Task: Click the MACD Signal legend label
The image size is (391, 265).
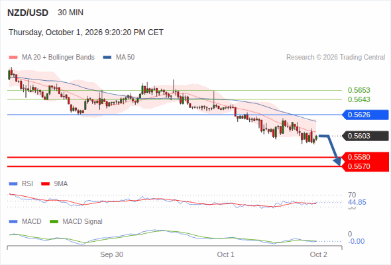Action: (83, 222)
